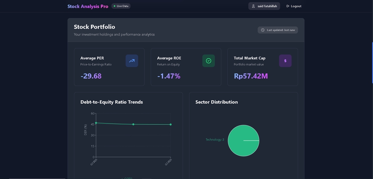Click the Technology: 3 pie chart label
This screenshot has width=373, height=179.
pos(215,140)
